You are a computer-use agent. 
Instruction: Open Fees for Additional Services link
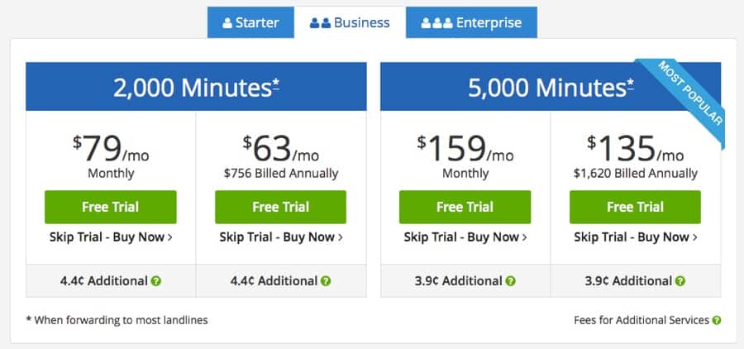641,320
